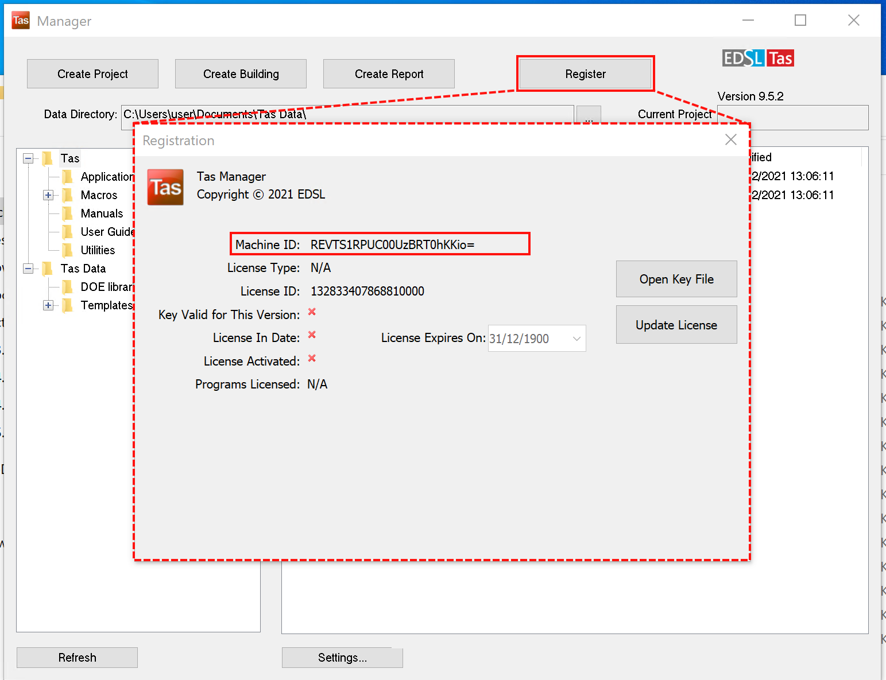Viewport: 886px width, 680px height.
Task: Click the date 31/12/1900 in expiry field
Action: click(x=519, y=339)
